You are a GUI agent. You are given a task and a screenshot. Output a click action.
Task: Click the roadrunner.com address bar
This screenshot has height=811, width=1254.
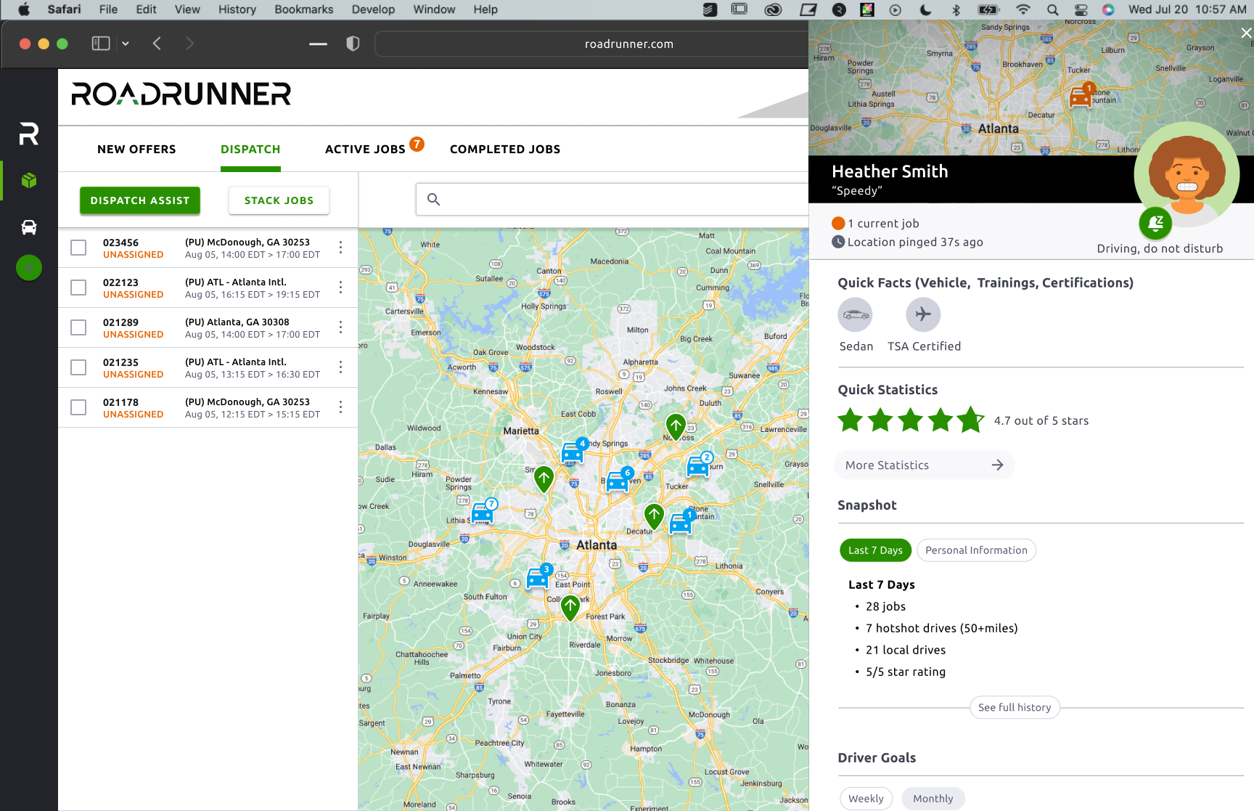[629, 44]
